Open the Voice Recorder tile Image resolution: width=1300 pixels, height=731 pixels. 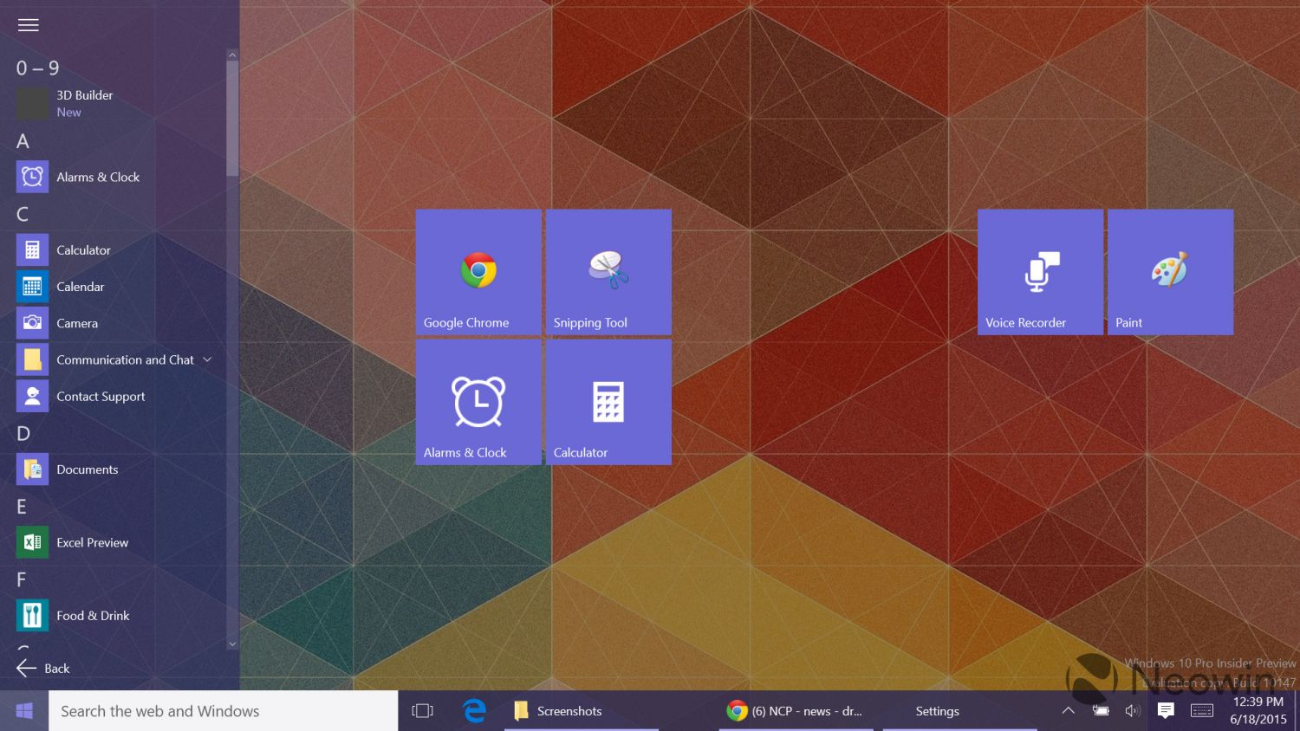tap(1040, 272)
